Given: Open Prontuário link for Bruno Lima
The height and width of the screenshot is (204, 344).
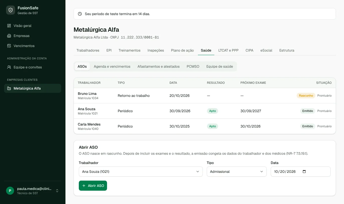Looking at the screenshot, I should click(x=324, y=96).
